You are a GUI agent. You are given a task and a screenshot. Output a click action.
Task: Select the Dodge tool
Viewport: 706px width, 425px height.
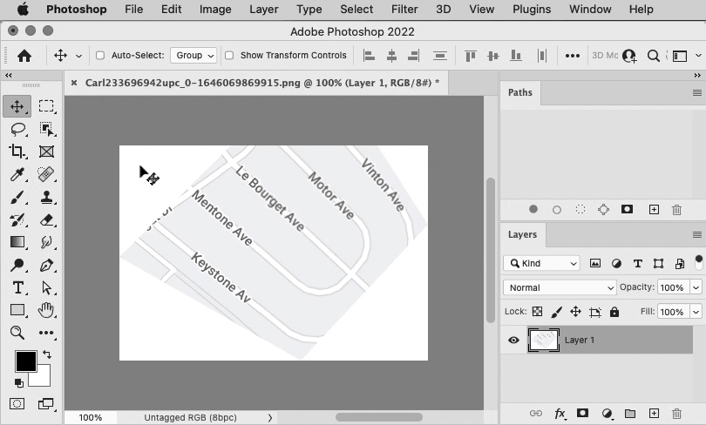coord(17,265)
